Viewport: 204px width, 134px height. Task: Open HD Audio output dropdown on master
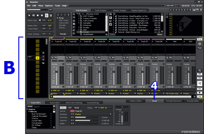[x=181, y=93]
